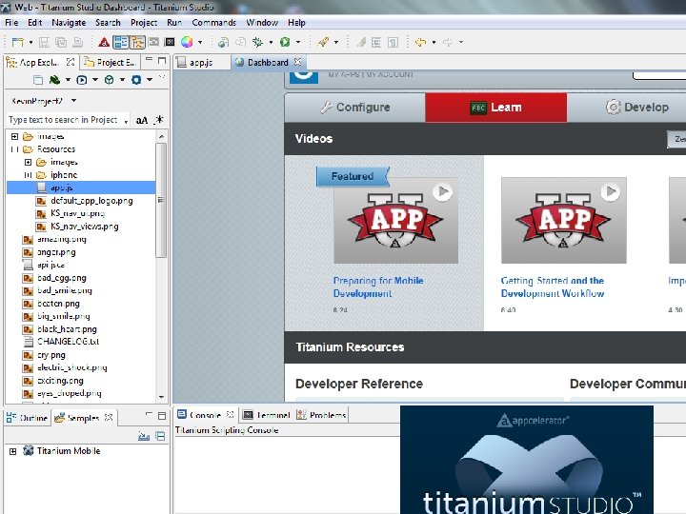686x514 pixels.
Task: Open the Commands menu
Action: (214, 22)
